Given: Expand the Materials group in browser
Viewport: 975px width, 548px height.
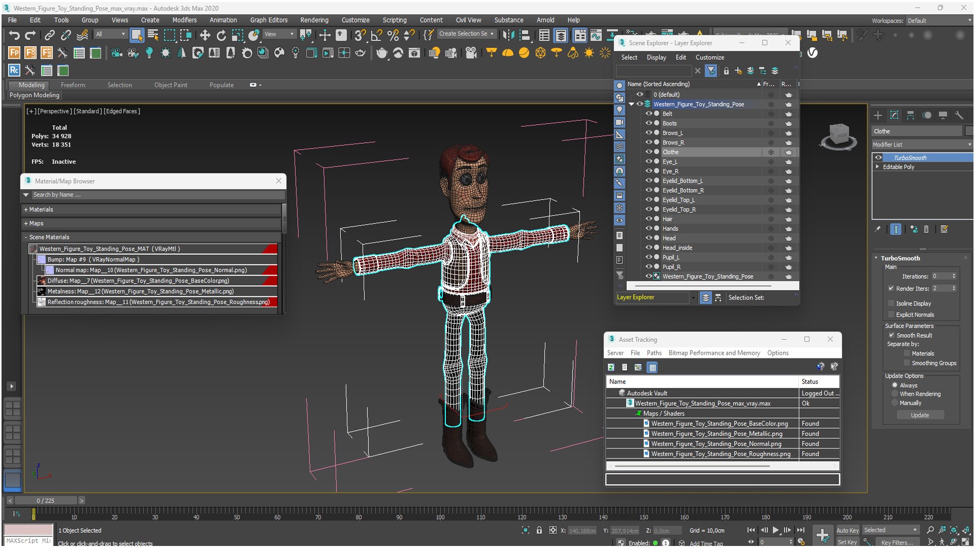Looking at the screenshot, I should [26, 210].
